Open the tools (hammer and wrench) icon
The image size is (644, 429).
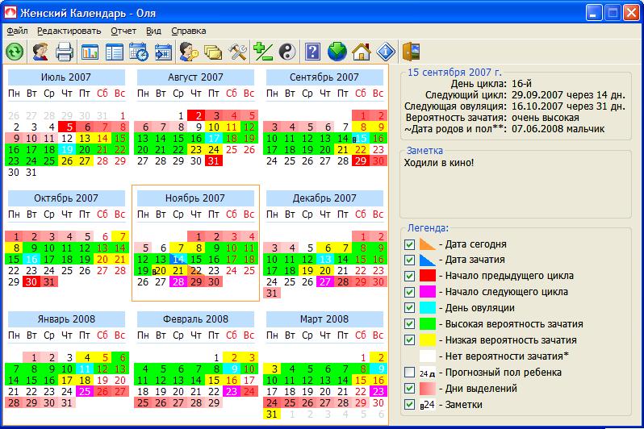(237, 52)
